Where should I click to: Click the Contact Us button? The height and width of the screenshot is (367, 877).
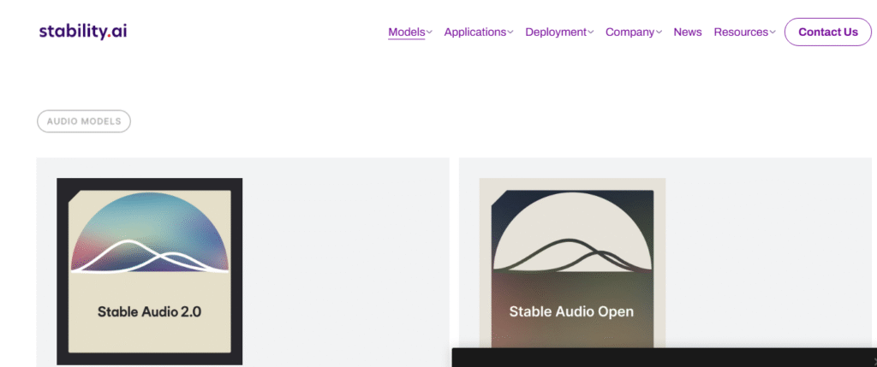(828, 32)
